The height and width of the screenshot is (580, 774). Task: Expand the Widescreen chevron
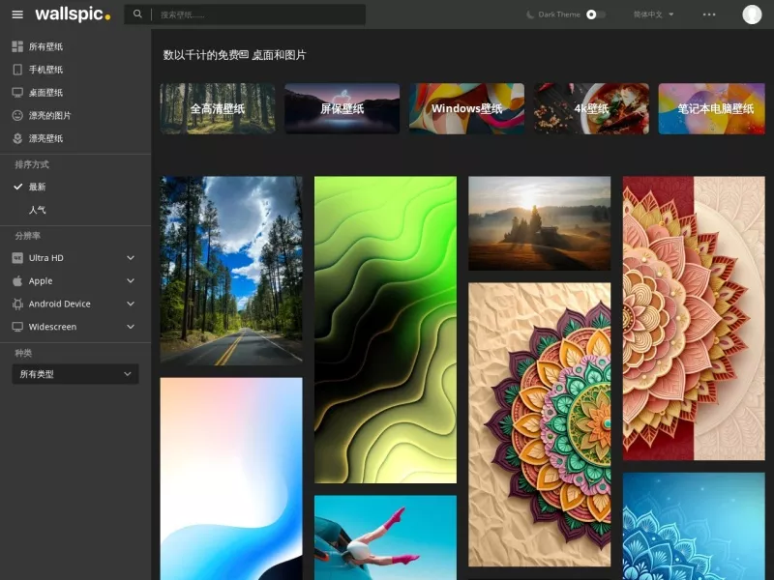(x=131, y=327)
